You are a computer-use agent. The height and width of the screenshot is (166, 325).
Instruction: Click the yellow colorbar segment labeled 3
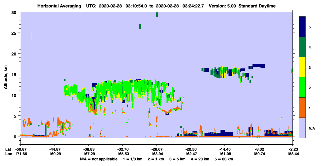302,67
